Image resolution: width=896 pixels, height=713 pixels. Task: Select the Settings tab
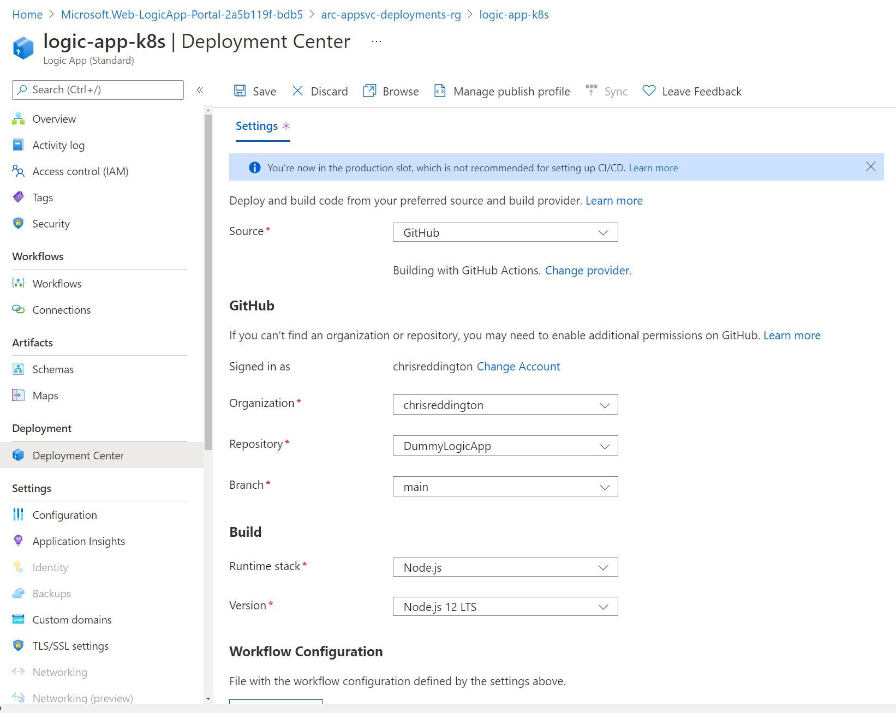pyautogui.click(x=262, y=126)
